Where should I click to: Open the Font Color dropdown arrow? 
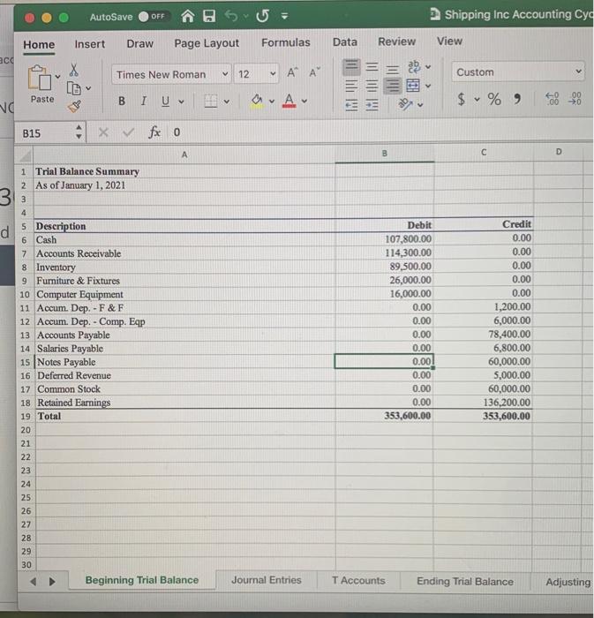coord(305,101)
